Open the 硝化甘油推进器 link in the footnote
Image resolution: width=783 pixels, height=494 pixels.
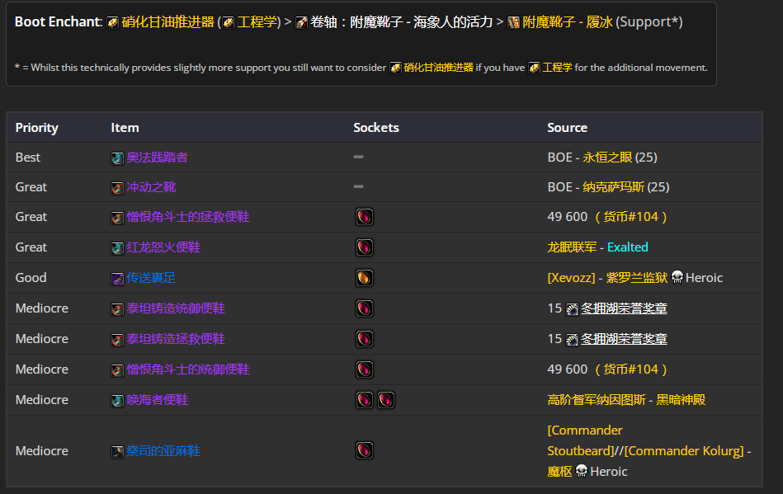pyautogui.click(x=438, y=68)
